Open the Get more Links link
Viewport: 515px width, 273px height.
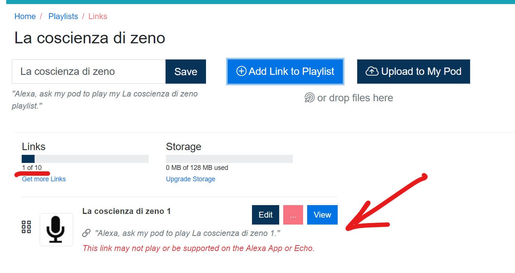pyautogui.click(x=44, y=179)
